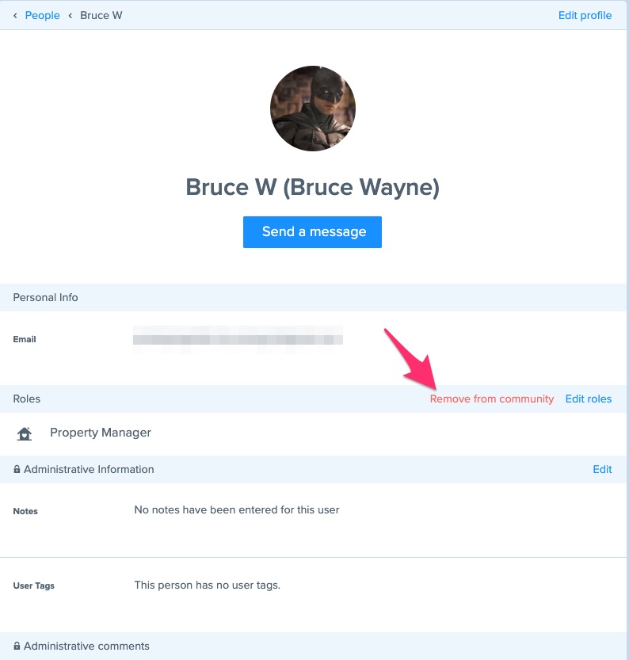This screenshot has height=660, width=629.
Task: Open the People breadcrumb link
Action: 43,16
